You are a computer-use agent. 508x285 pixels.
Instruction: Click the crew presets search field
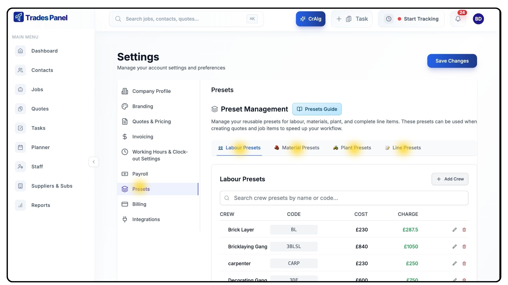pos(344,198)
